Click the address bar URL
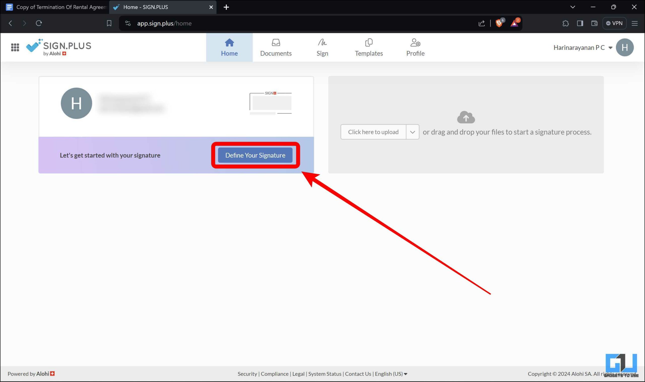 (164, 23)
